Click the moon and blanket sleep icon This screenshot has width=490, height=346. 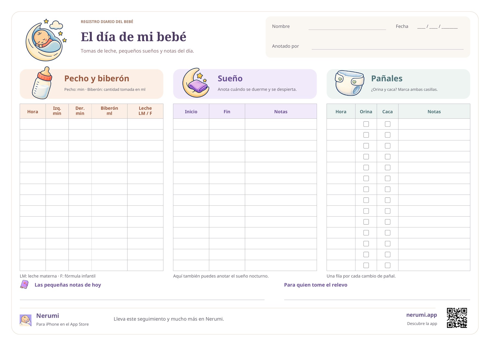196,83
